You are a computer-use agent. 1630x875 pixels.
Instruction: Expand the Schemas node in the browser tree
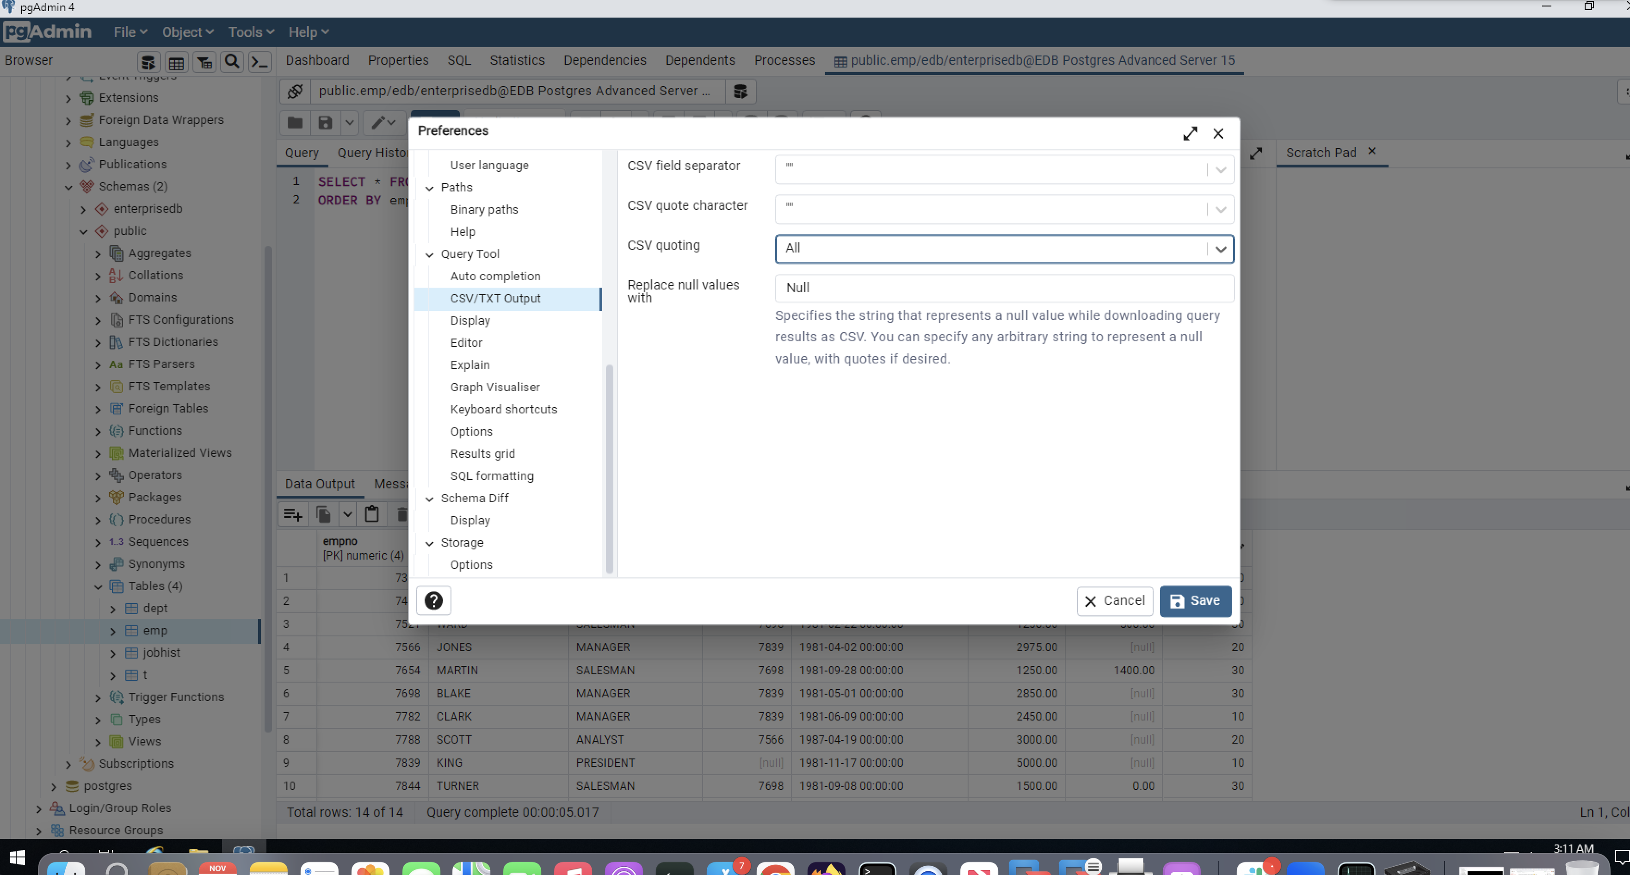pyautogui.click(x=68, y=187)
